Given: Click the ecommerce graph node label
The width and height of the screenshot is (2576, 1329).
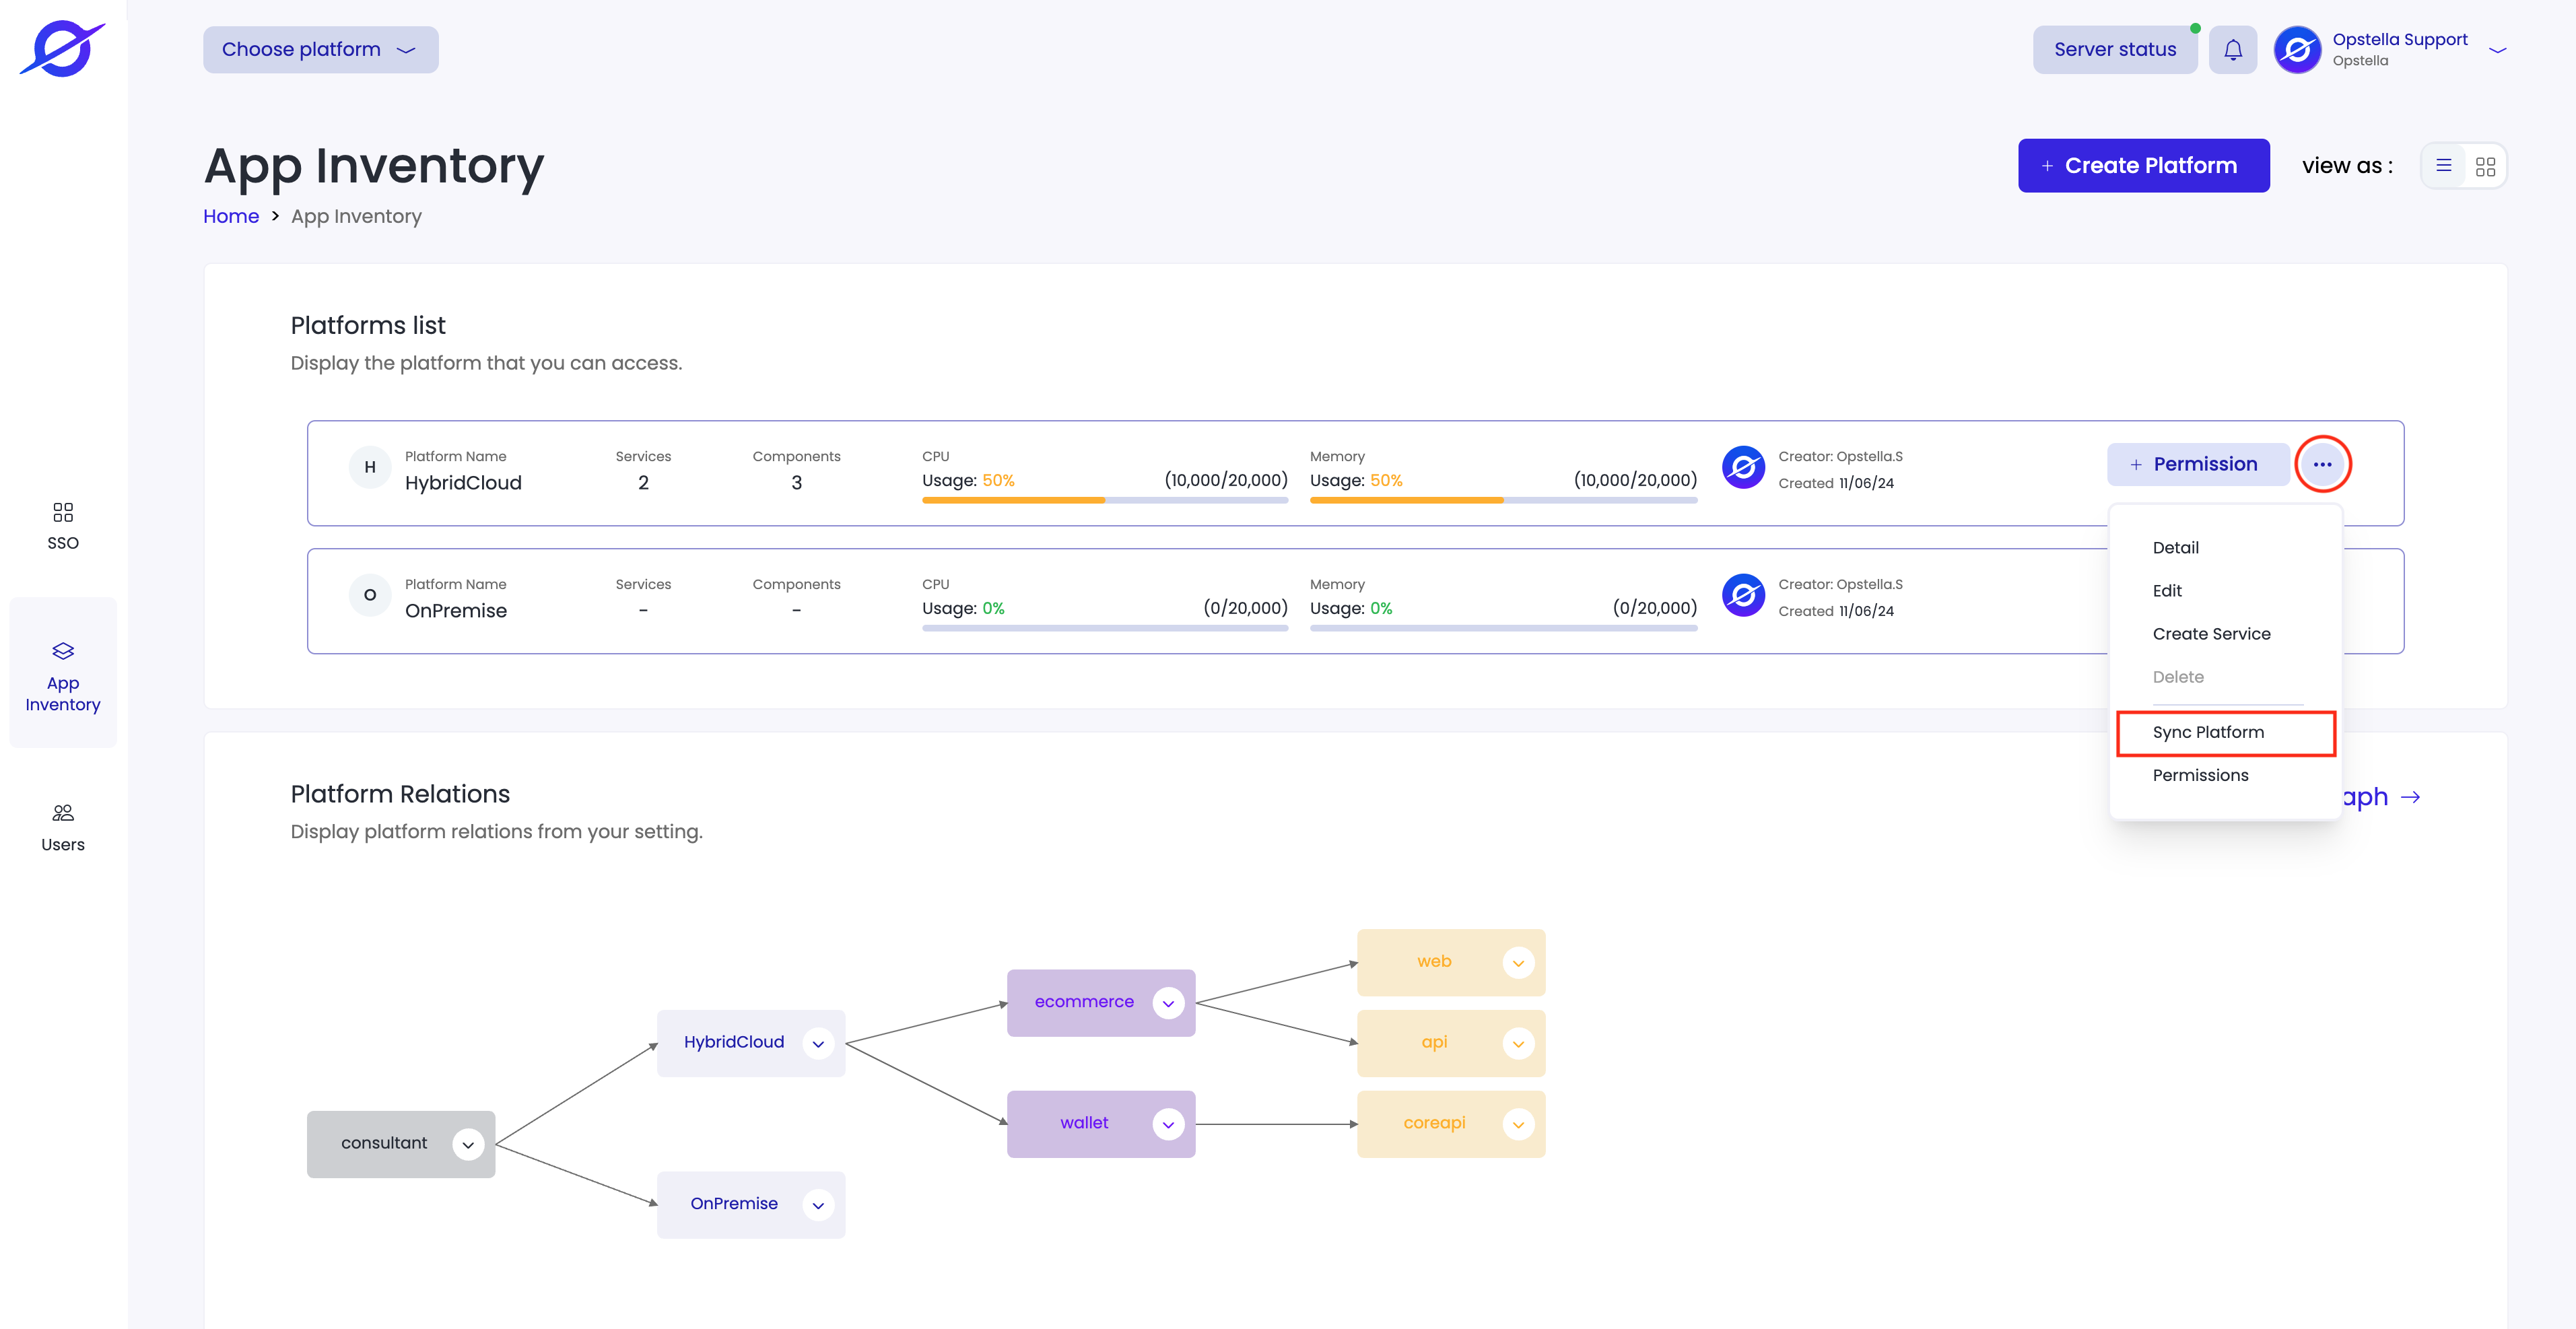Looking at the screenshot, I should pyautogui.click(x=1084, y=1002).
